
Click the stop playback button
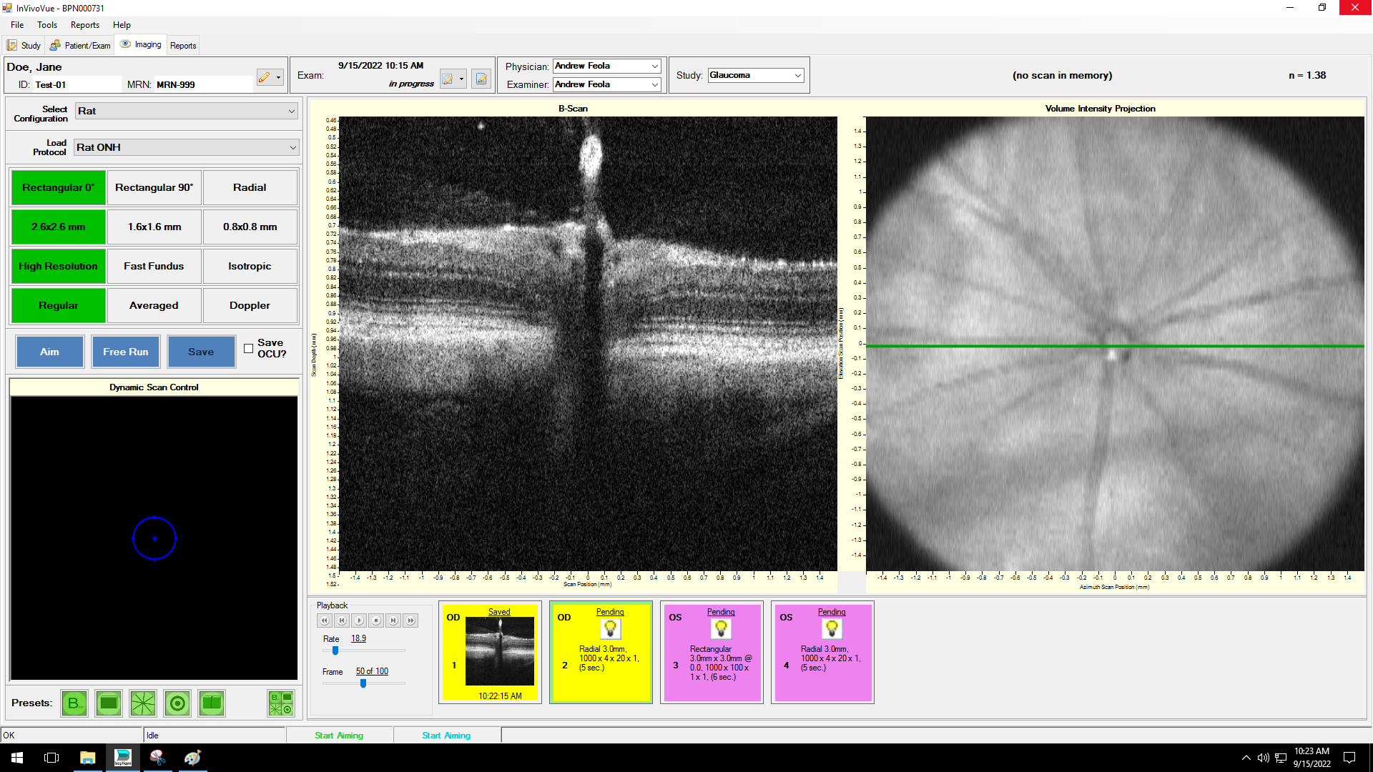tap(376, 620)
